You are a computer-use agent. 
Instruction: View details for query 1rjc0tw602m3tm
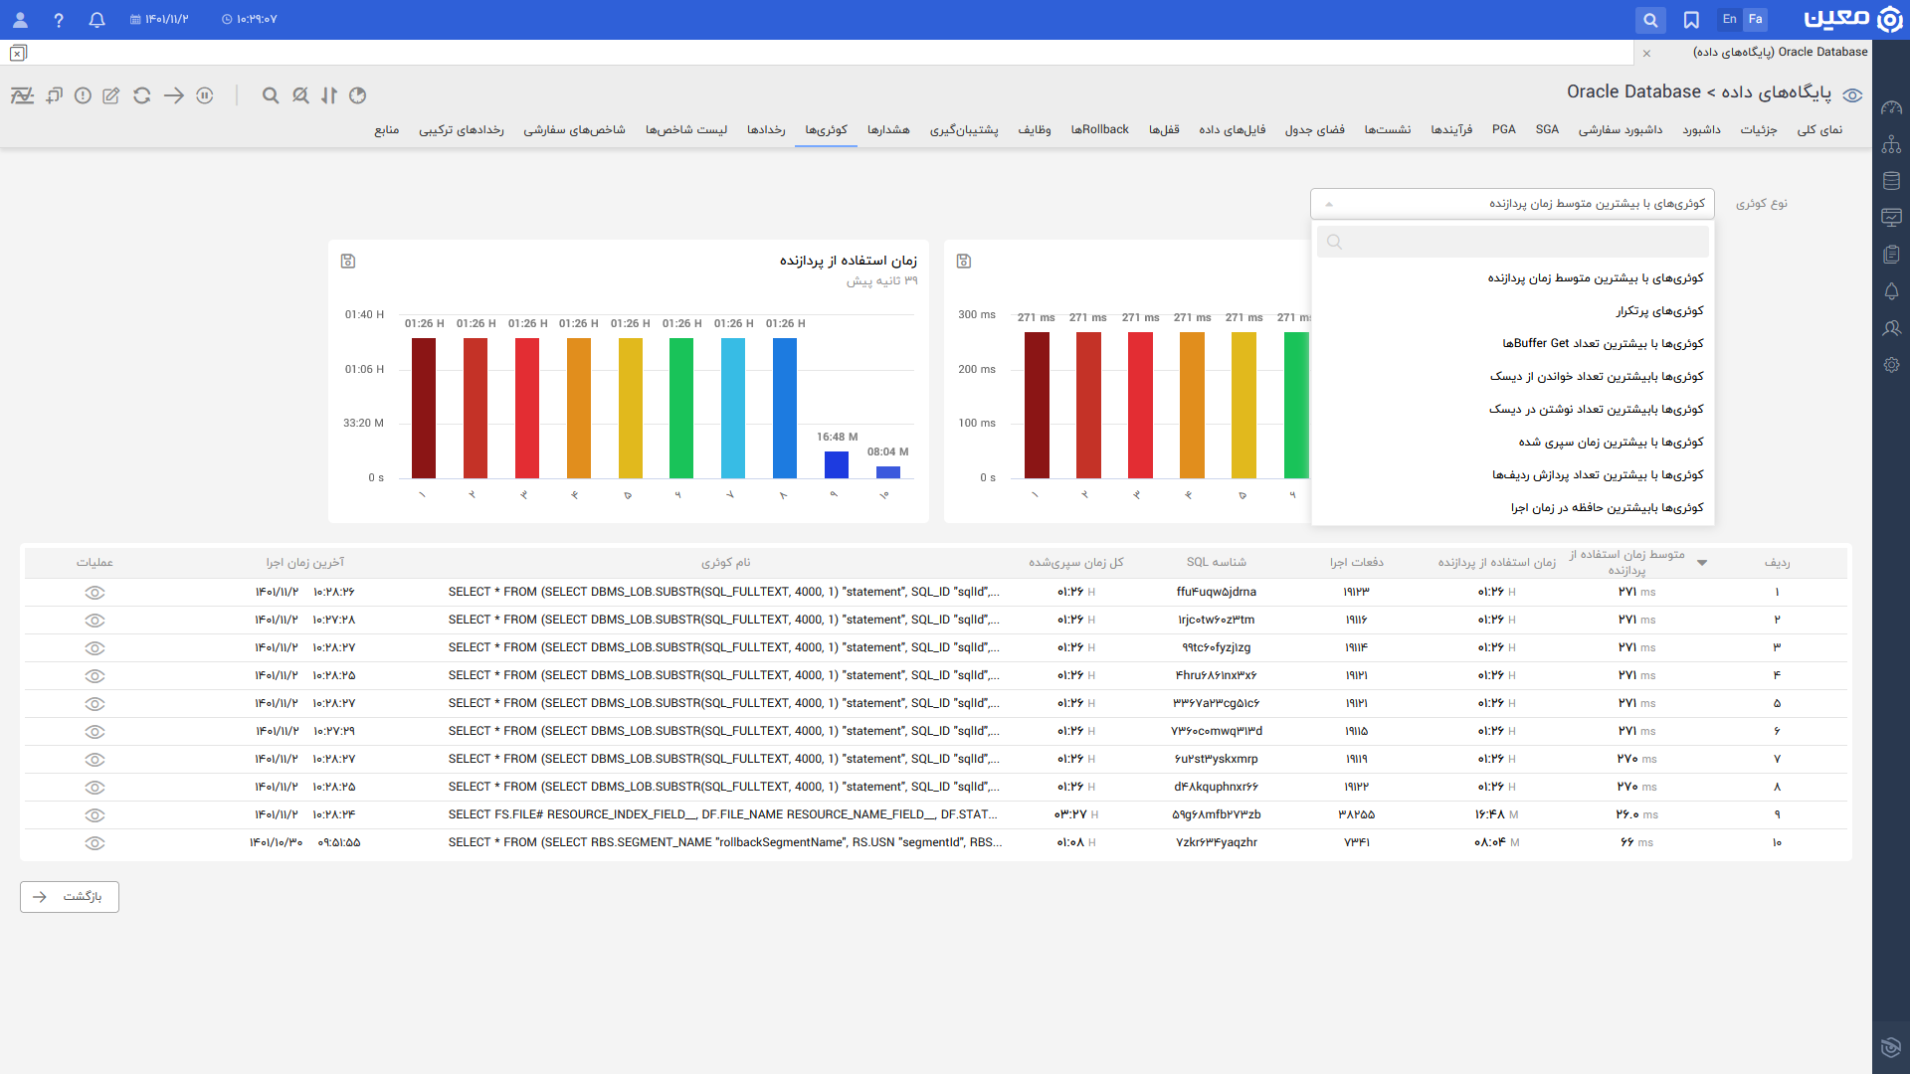click(95, 621)
